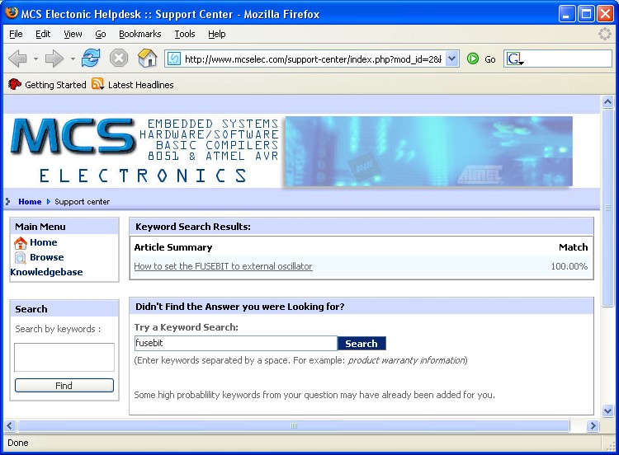Open Getting Started bookmark
This screenshot has height=455, width=619.
pos(47,85)
